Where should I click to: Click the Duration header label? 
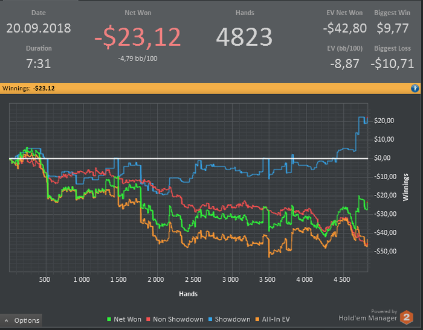pos(39,48)
